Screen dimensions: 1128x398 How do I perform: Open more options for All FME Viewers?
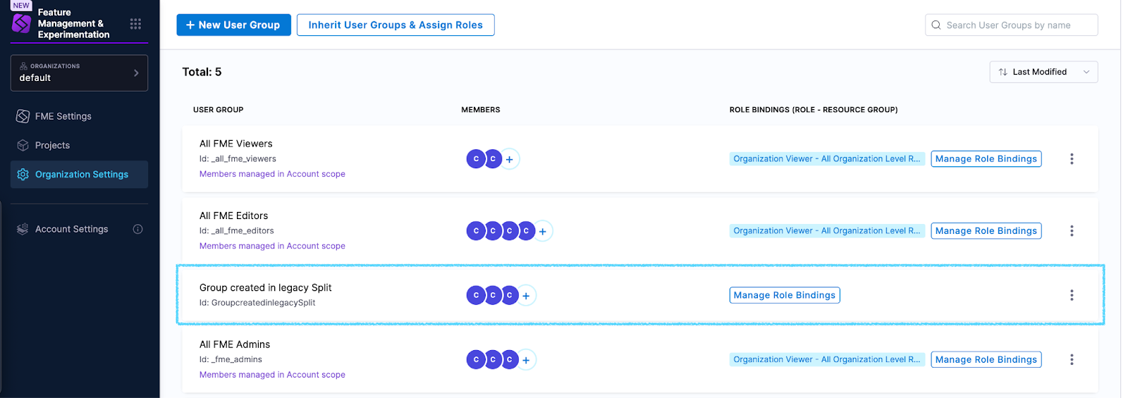pos(1072,159)
